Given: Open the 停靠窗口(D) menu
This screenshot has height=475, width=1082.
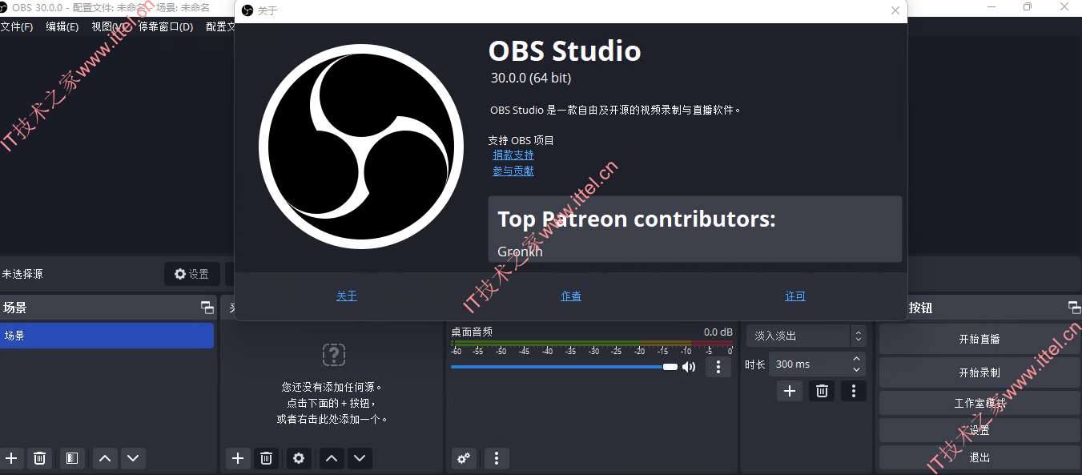Looking at the screenshot, I should 166,26.
